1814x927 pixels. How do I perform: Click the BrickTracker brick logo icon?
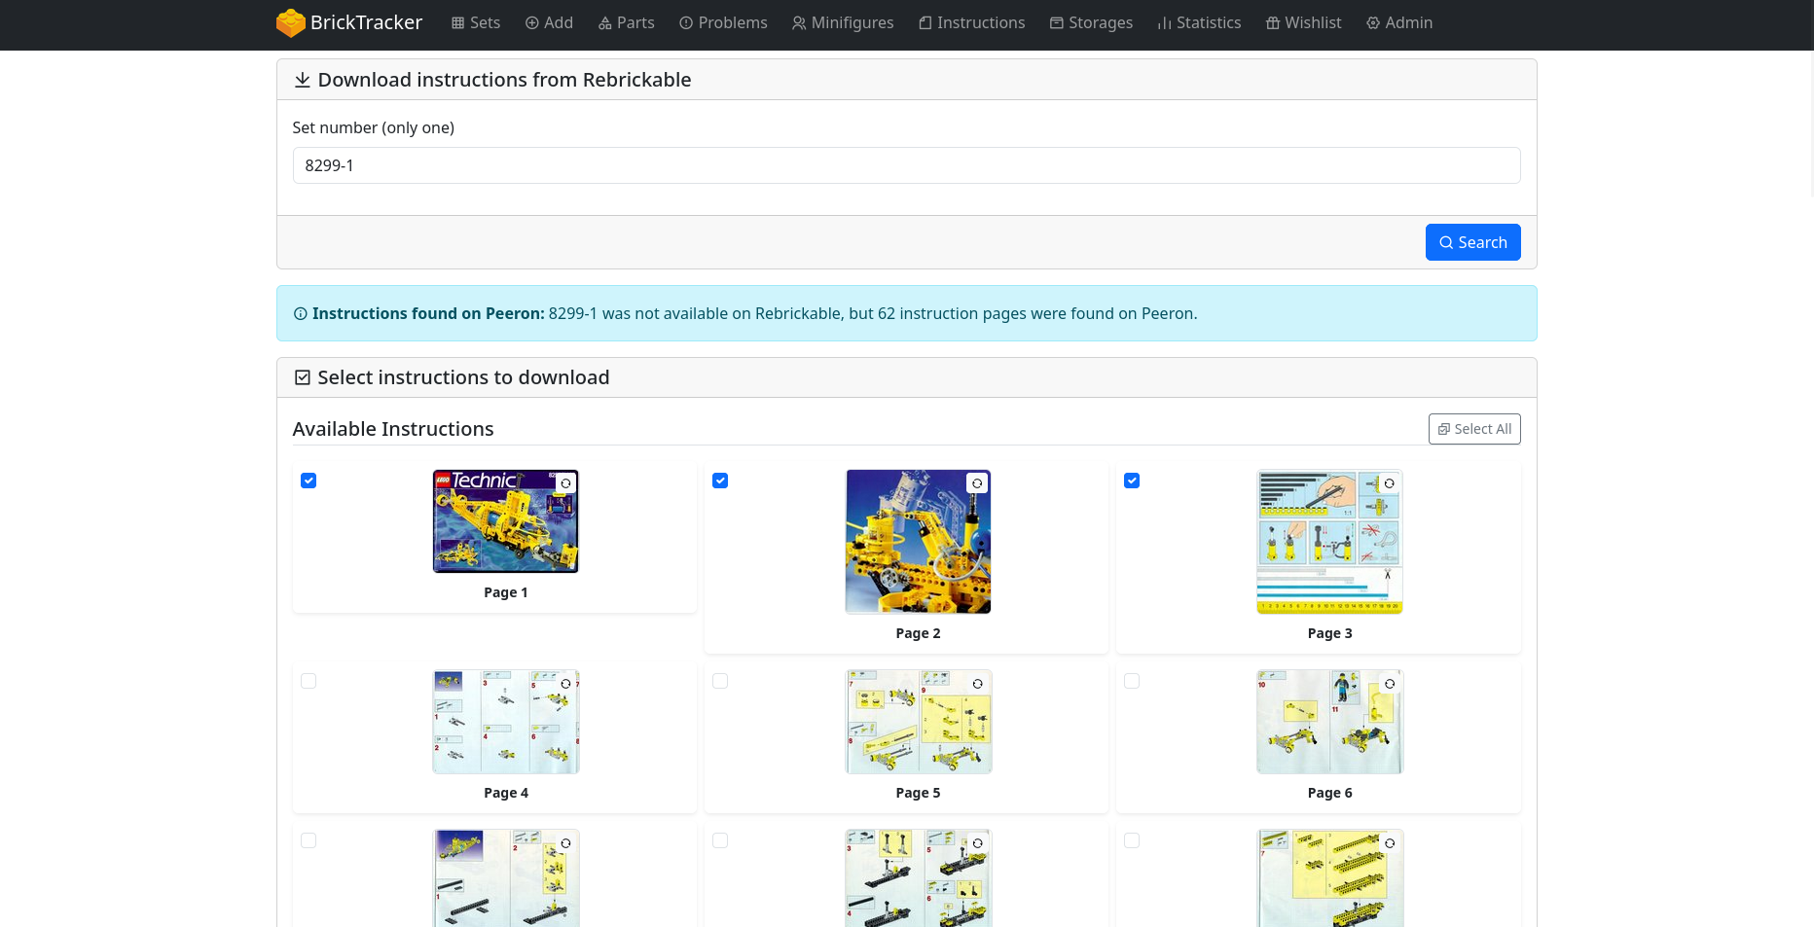tap(290, 22)
